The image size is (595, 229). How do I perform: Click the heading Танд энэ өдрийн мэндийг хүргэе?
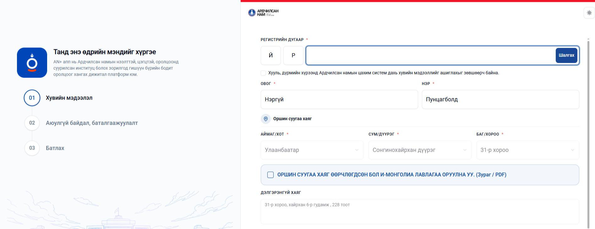105,52
